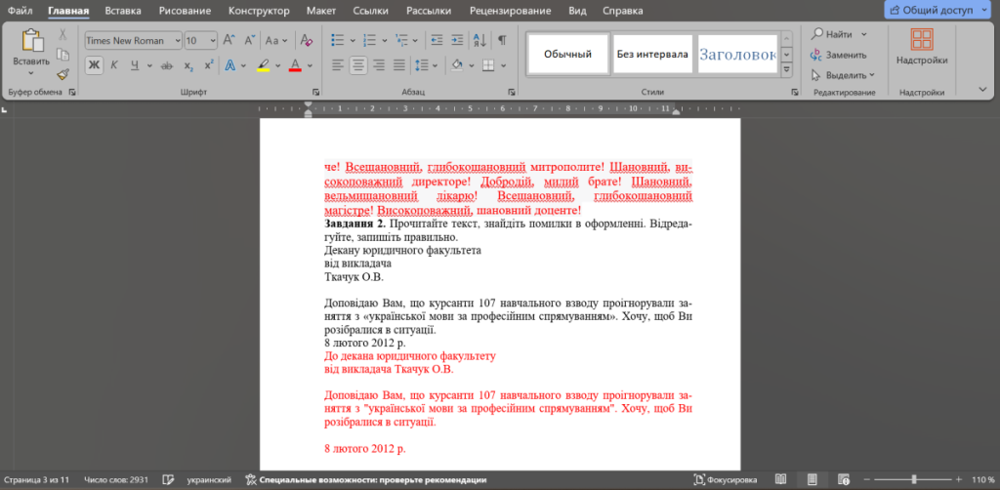
Task: Toggle Bold (Ж) formatting
Action: tap(95, 65)
